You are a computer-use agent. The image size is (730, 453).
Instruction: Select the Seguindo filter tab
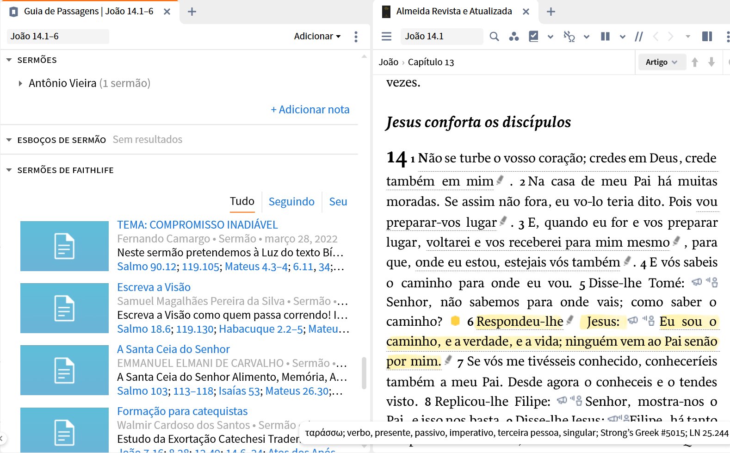coord(291,201)
